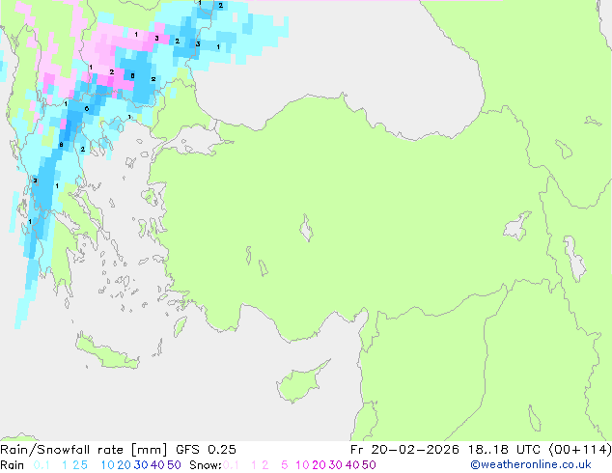Click the 'Snow:' legend label

coord(206,465)
